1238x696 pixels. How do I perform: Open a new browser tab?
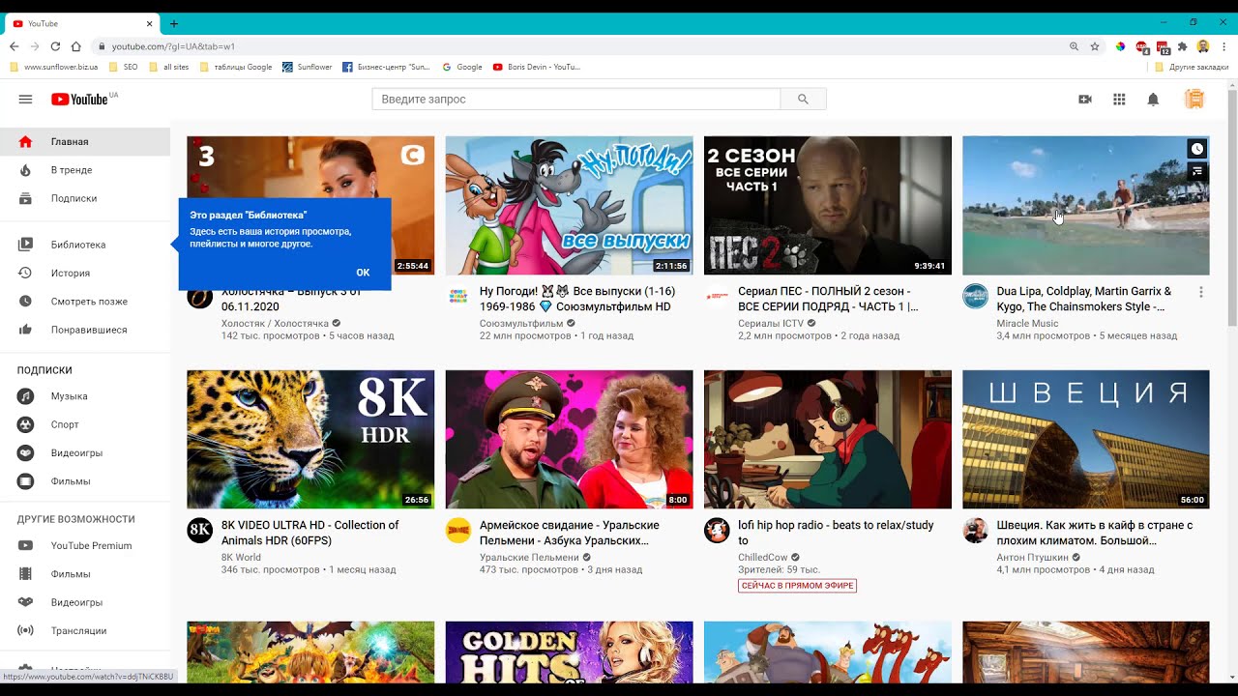pyautogui.click(x=174, y=23)
